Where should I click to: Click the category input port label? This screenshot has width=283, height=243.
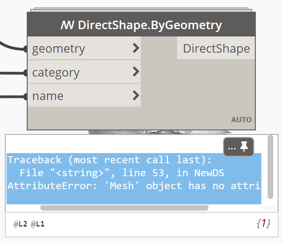click(x=56, y=72)
